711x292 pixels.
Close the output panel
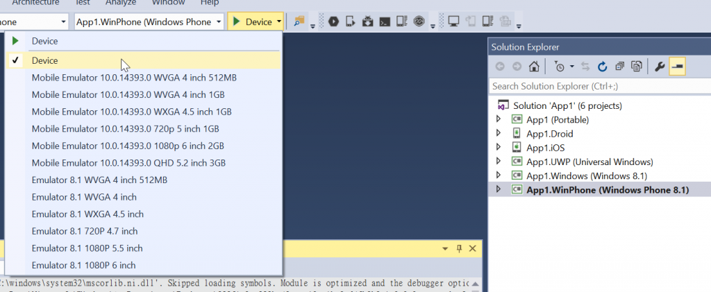pos(472,248)
